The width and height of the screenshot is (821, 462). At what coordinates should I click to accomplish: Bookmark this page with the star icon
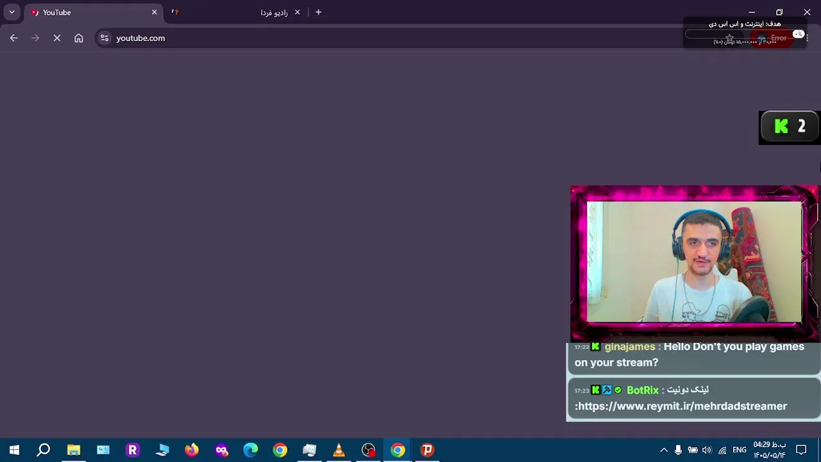click(729, 38)
